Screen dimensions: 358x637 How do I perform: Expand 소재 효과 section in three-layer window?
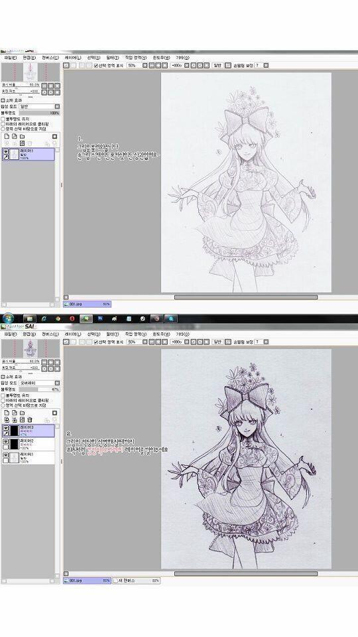pyautogui.click(x=3, y=377)
